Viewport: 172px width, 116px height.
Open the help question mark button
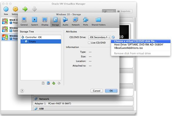[22, 91]
